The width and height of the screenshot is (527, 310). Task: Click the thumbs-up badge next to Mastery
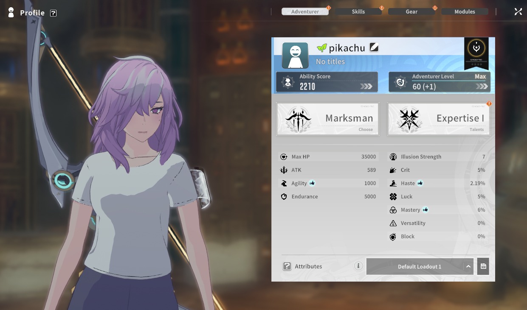426,210
